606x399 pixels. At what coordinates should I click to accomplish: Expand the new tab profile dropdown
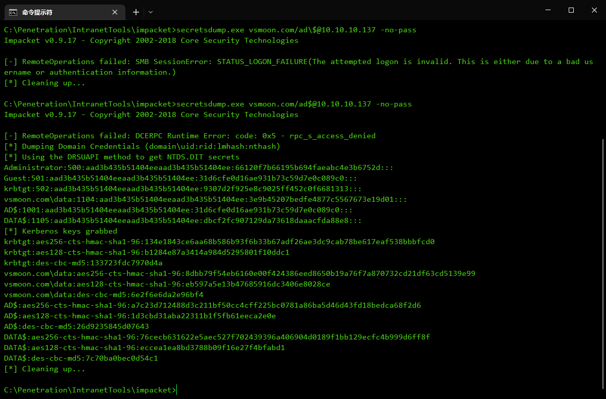[150, 12]
